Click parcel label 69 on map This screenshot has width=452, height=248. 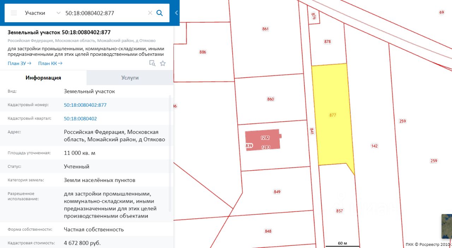click(441, 12)
